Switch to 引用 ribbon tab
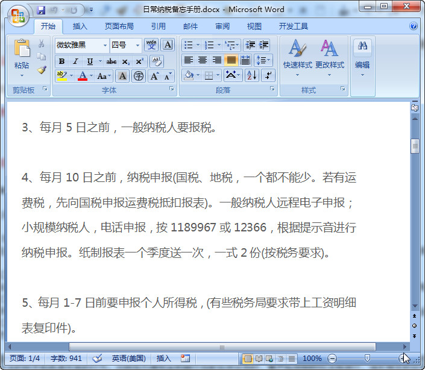Viewport: 425px width, 370px height. tap(159, 27)
